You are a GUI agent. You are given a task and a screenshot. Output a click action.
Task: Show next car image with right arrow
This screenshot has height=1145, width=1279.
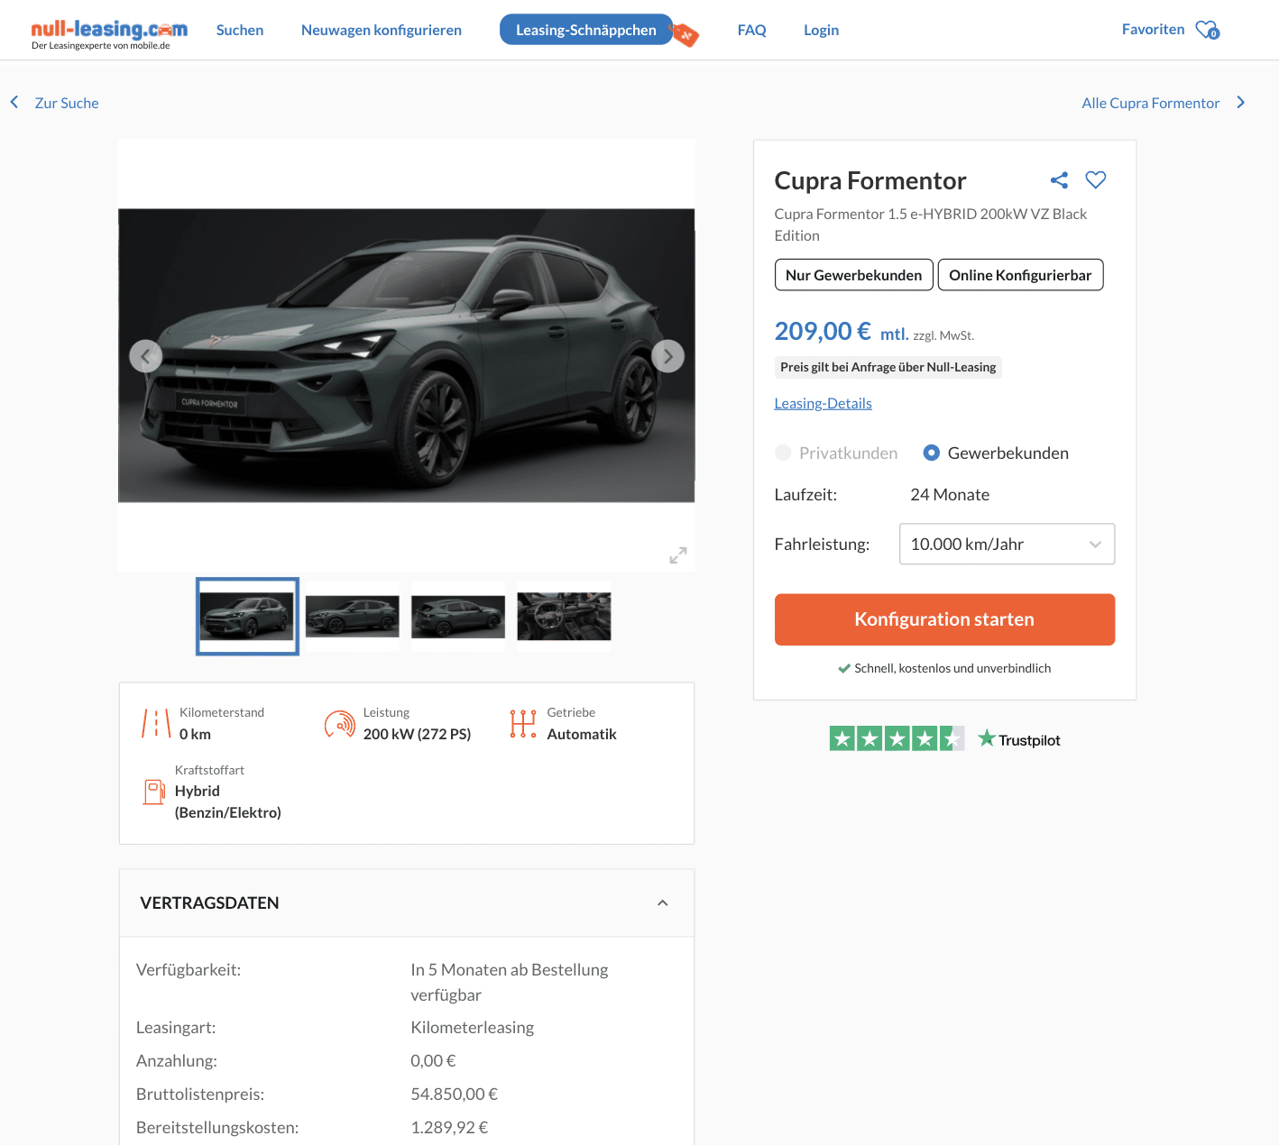(x=667, y=356)
